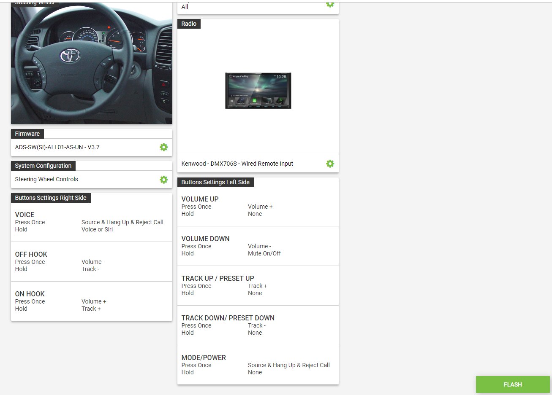Click Buttons Settings Left Side header

pyautogui.click(x=215, y=182)
